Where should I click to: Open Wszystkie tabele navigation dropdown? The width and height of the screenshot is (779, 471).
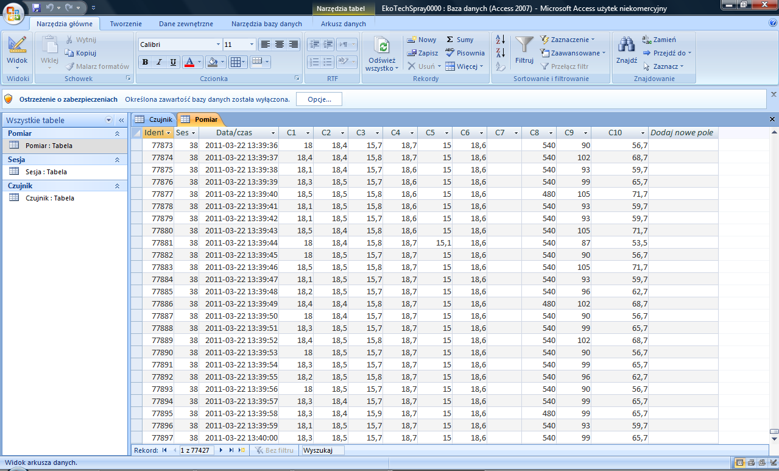point(109,121)
